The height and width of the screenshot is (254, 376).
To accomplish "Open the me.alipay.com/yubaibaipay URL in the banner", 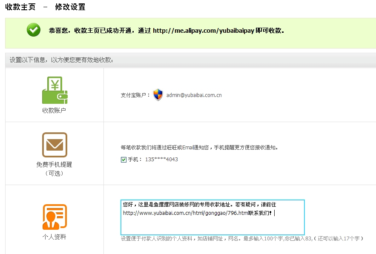I will click(x=204, y=31).
